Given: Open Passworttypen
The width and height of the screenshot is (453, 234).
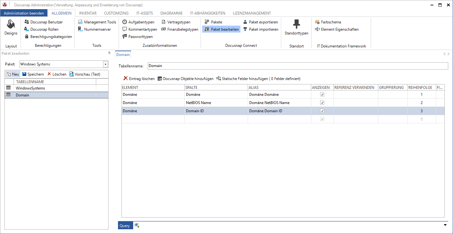Looking at the screenshot, I should point(138,37).
